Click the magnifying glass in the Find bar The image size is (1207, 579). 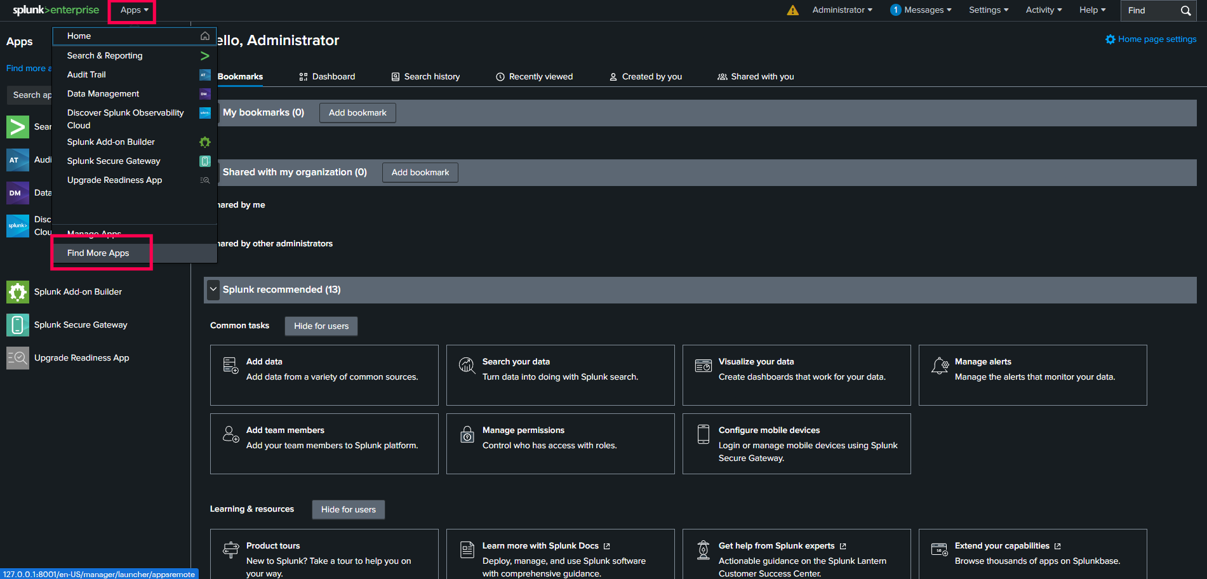(x=1185, y=10)
